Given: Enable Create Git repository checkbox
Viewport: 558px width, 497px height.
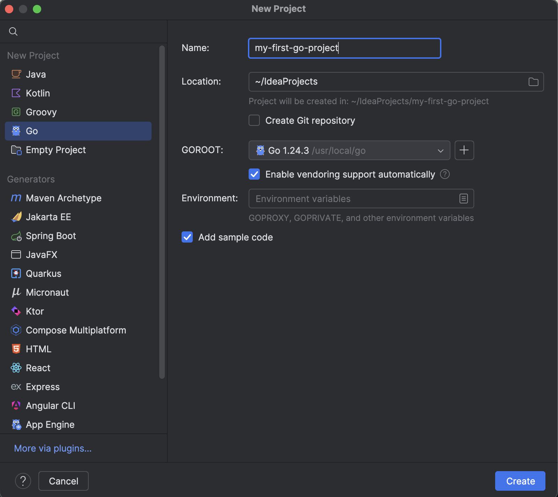Looking at the screenshot, I should pos(254,121).
